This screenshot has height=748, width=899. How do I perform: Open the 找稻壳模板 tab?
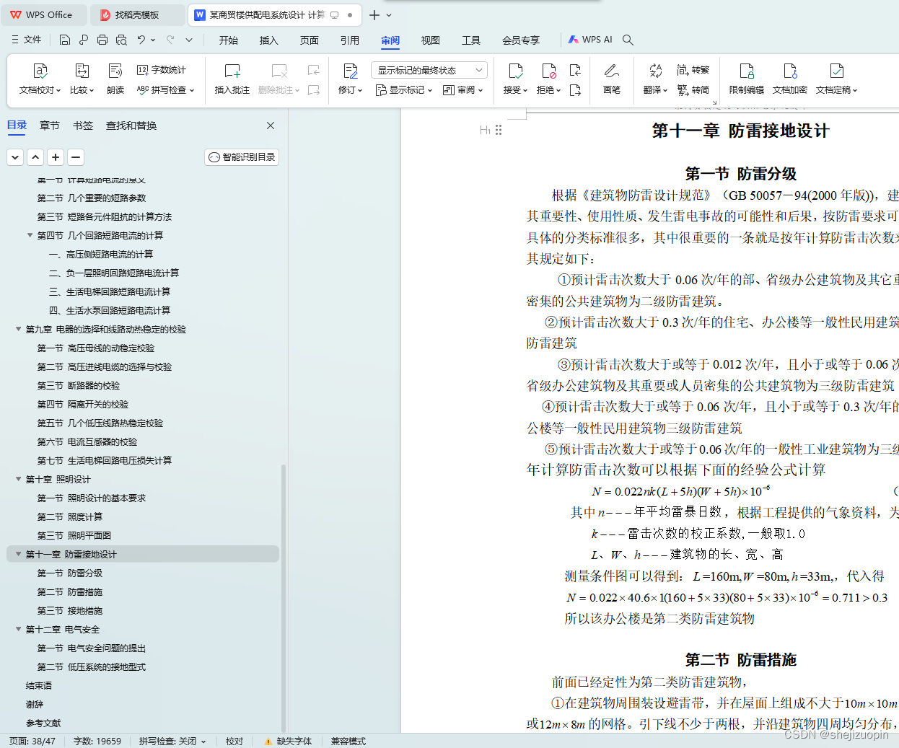click(138, 15)
